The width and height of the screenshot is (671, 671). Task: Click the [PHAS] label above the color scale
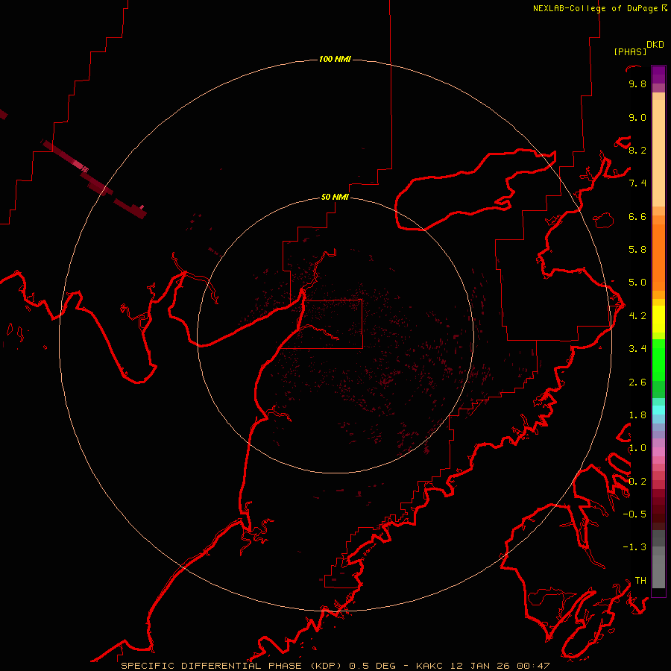tap(630, 51)
